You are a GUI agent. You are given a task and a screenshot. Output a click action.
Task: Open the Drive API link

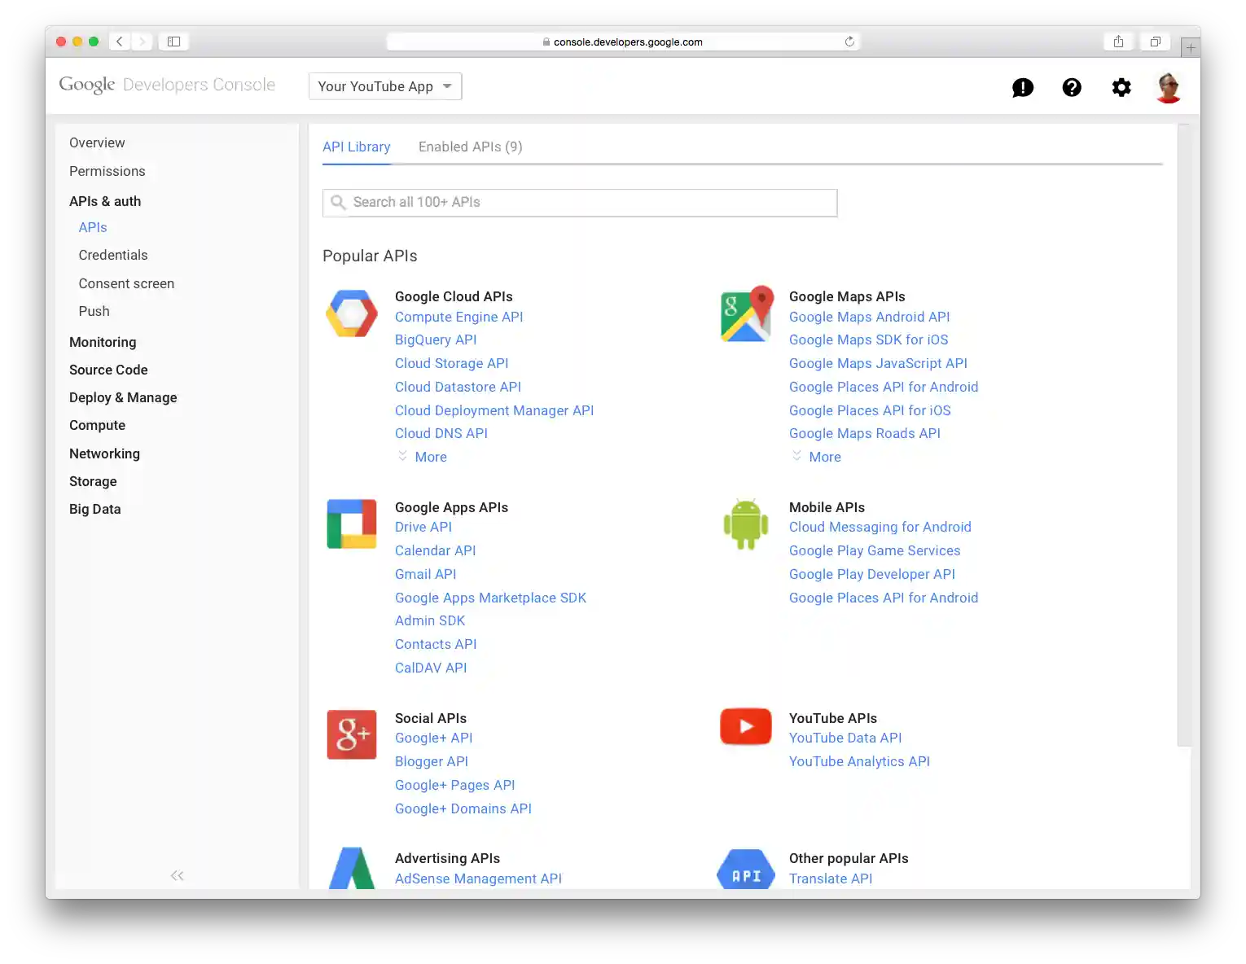coord(423,527)
